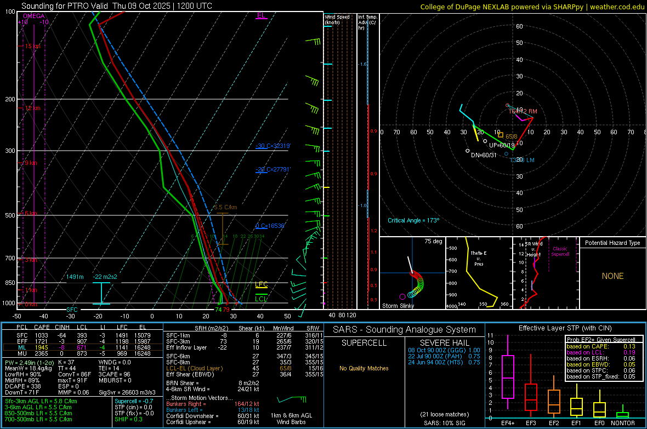Click the 'UP=60/19' label on the hodograph
Image resolution: width=647 pixels, height=429 pixels.
(502, 145)
